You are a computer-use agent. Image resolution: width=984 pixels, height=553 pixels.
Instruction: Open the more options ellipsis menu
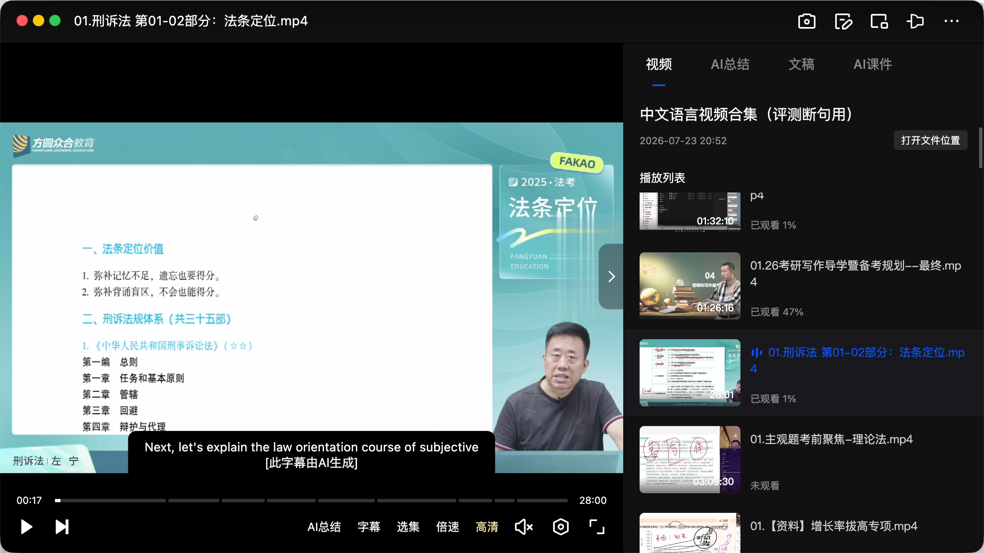(951, 21)
